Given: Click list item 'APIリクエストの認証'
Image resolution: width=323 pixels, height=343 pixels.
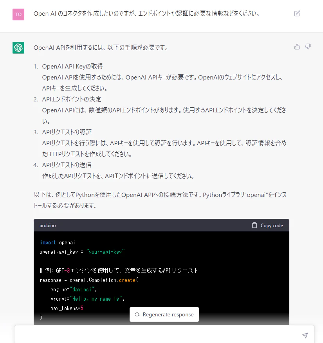Looking at the screenshot, I should [x=67, y=132].
